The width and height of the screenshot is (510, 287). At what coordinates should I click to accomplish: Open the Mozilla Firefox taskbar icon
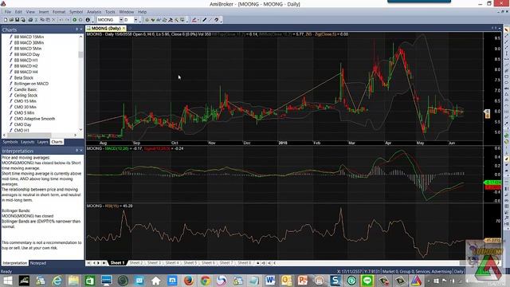pos(188,280)
